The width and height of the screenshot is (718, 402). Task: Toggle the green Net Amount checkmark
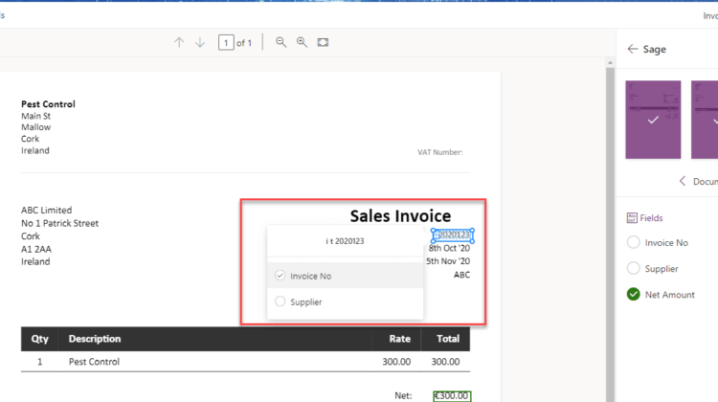pos(633,294)
